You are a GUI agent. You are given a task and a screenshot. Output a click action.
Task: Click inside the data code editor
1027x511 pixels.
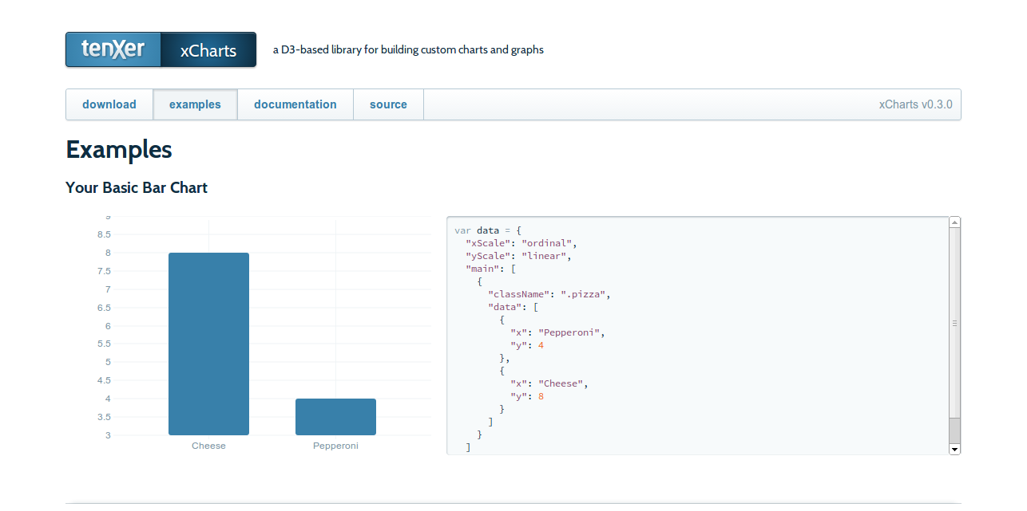(x=698, y=336)
